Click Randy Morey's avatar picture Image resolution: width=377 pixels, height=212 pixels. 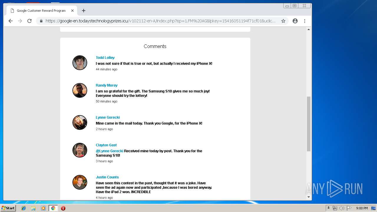[80, 90]
